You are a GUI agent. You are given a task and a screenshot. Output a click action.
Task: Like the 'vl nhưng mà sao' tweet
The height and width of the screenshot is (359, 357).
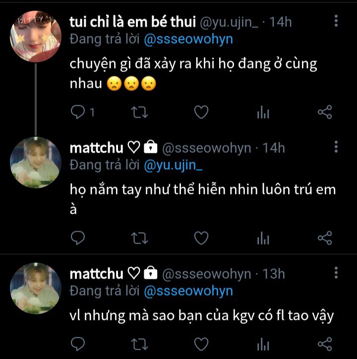tap(201, 344)
